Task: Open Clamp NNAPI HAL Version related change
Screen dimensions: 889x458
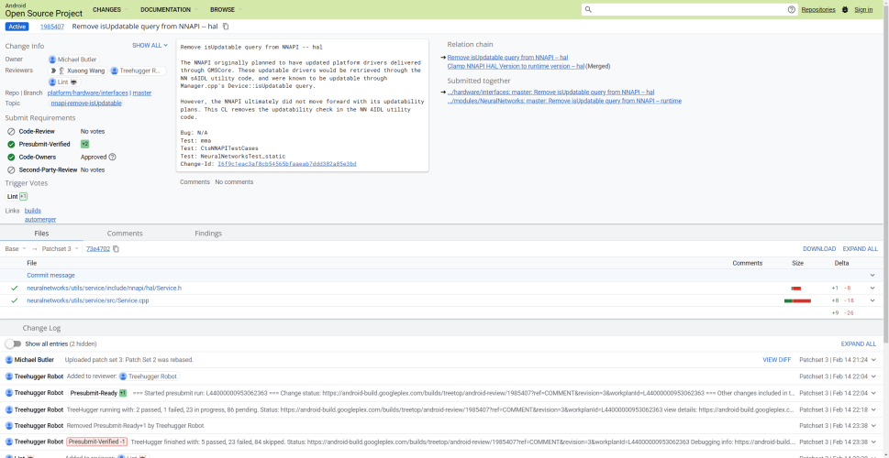Action: [516, 66]
